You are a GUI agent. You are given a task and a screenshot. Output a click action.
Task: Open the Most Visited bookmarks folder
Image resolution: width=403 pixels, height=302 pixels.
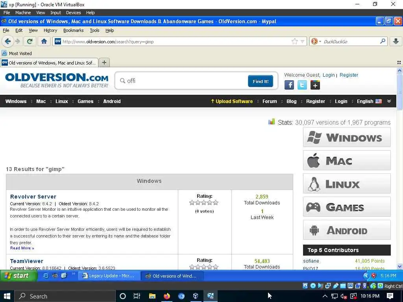(x=17, y=53)
